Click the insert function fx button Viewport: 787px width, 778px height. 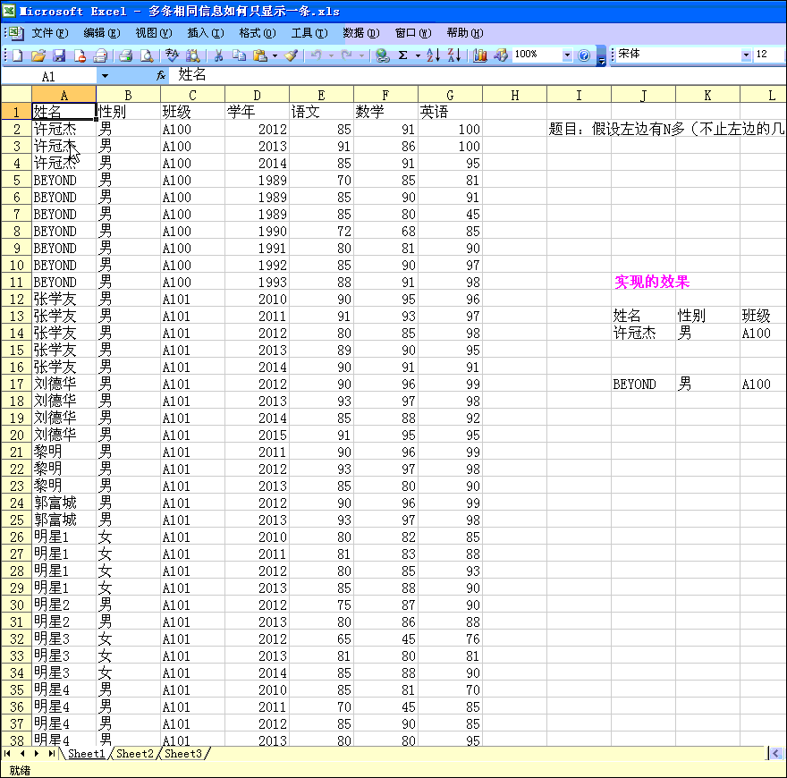point(161,76)
